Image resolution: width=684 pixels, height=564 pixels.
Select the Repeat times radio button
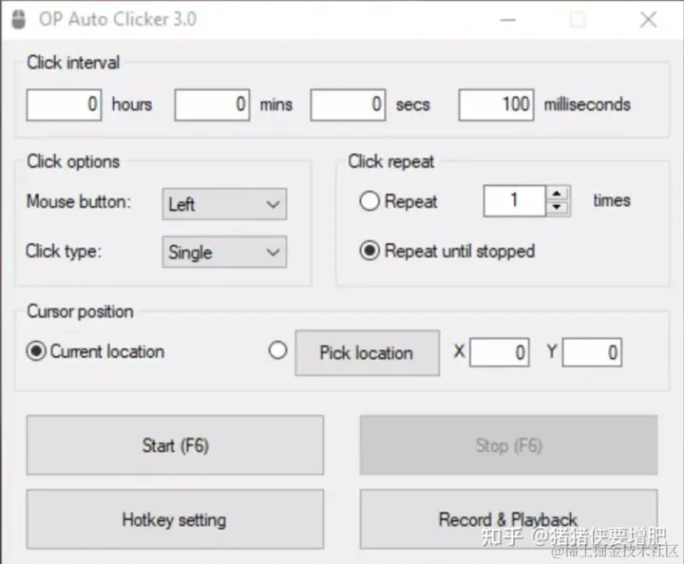[x=370, y=201]
